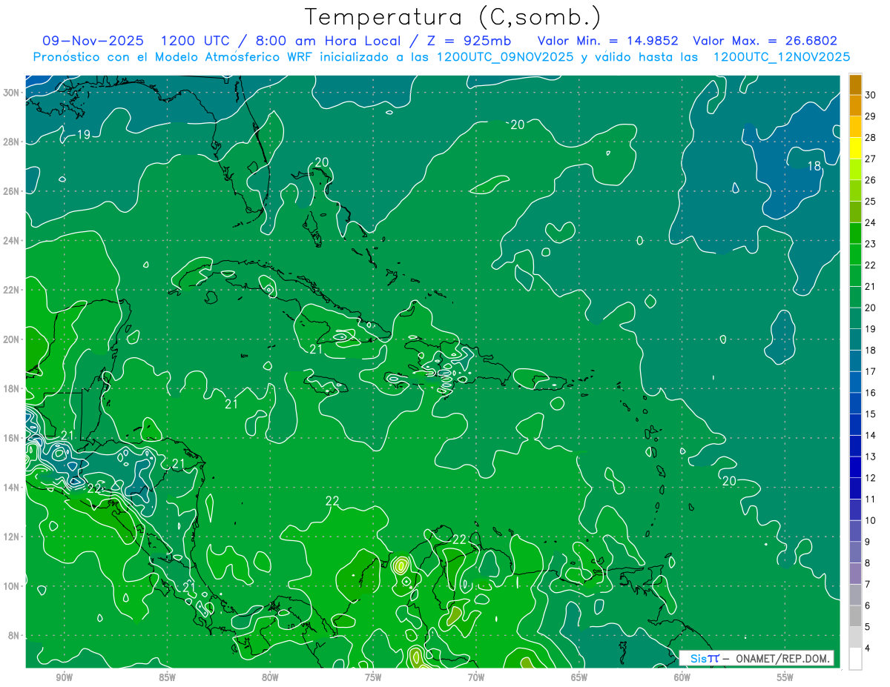The image size is (890, 687).
Task: Click the '29' label on the color scale
Action: coord(871,116)
